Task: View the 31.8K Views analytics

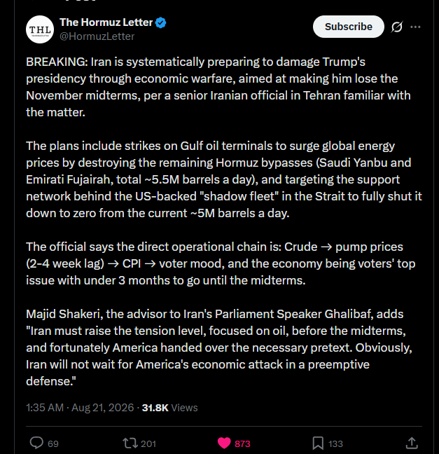Action: pyautogui.click(x=170, y=408)
